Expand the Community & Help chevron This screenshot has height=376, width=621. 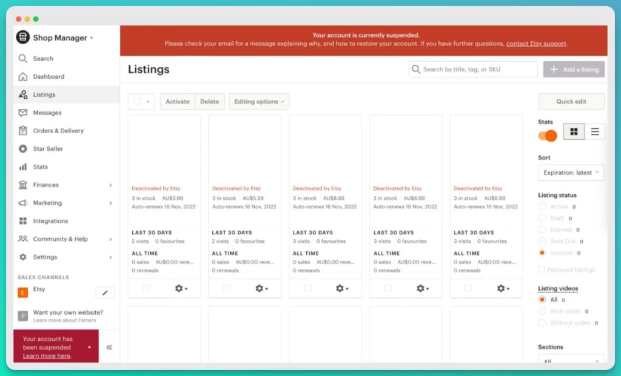click(110, 239)
